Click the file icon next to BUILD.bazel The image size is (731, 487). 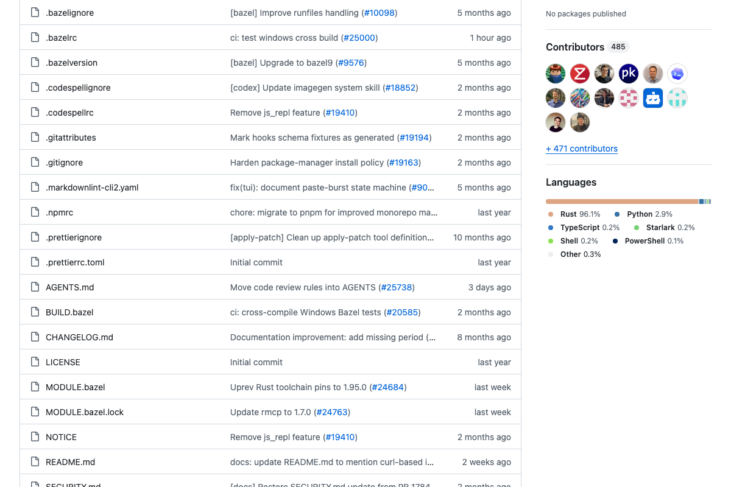point(35,312)
